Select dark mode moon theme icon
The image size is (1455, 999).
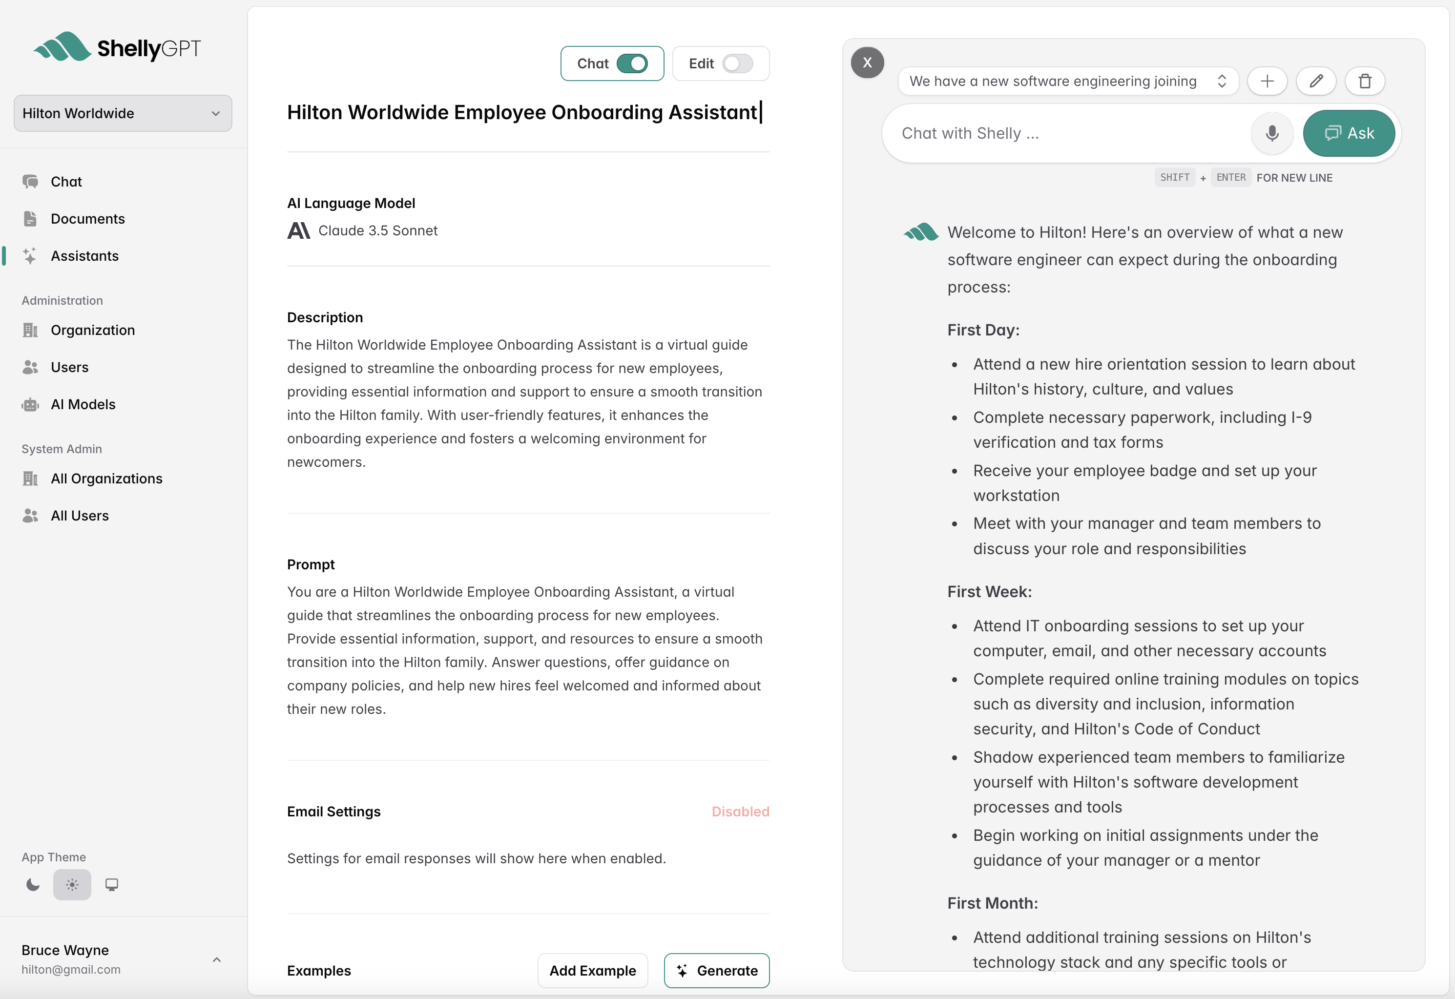tap(33, 884)
